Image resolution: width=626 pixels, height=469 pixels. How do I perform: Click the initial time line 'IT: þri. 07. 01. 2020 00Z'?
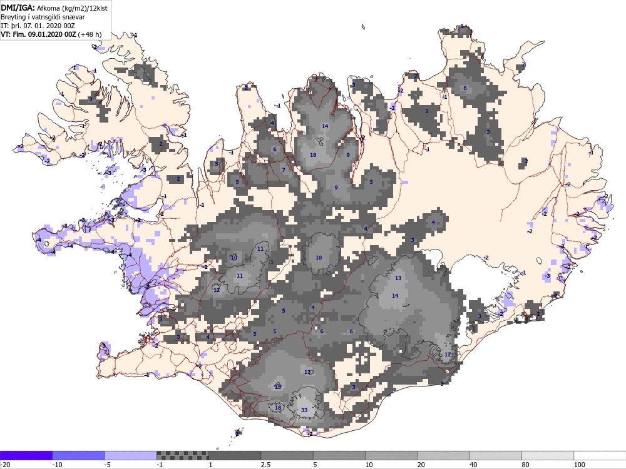click(x=38, y=26)
